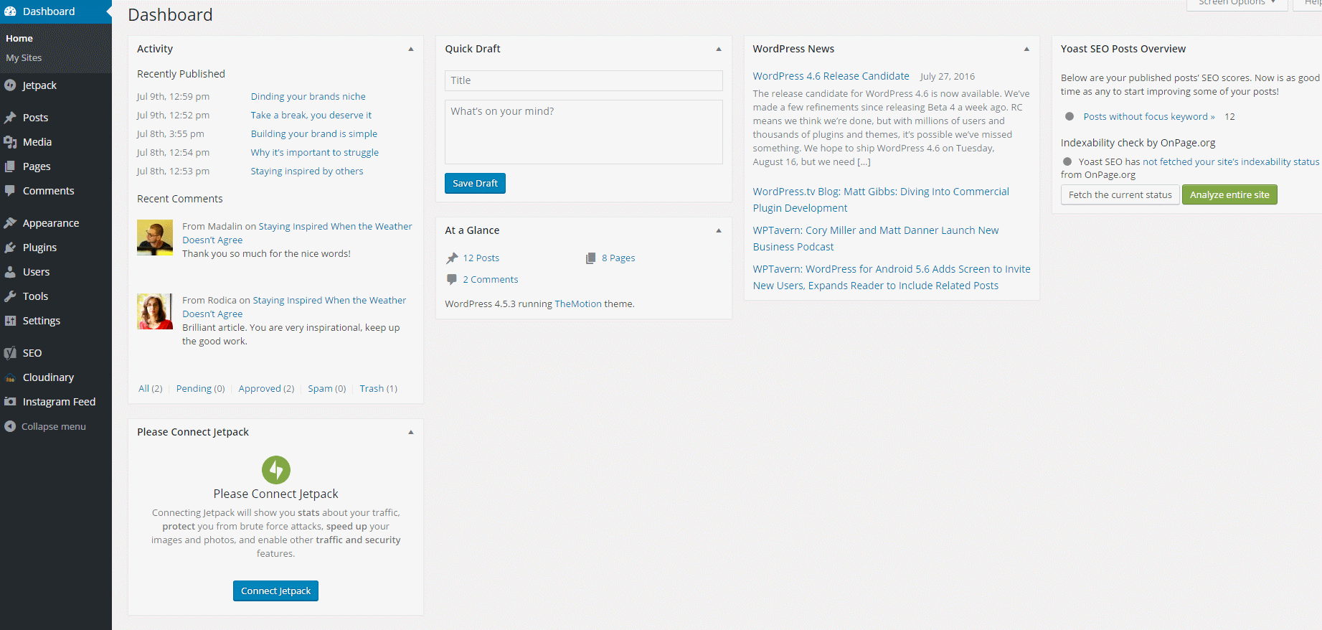The width and height of the screenshot is (1322, 630).
Task: Open the Screen Options dropdown
Action: click(1237, 4)
